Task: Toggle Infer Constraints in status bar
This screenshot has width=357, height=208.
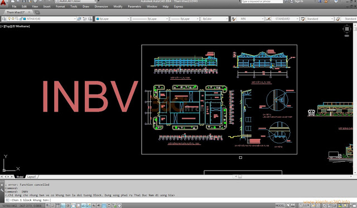Action: 47,206
